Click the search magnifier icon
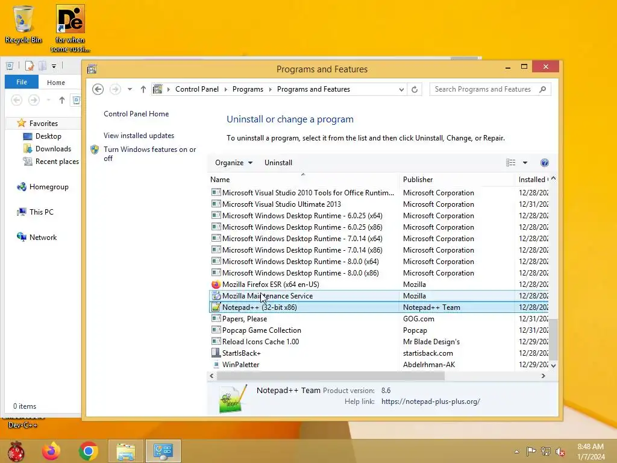 click(x=543, y=89)
